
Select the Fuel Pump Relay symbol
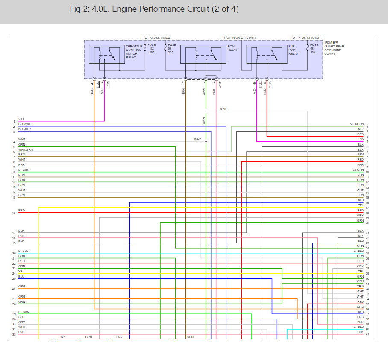pos(267,54)
